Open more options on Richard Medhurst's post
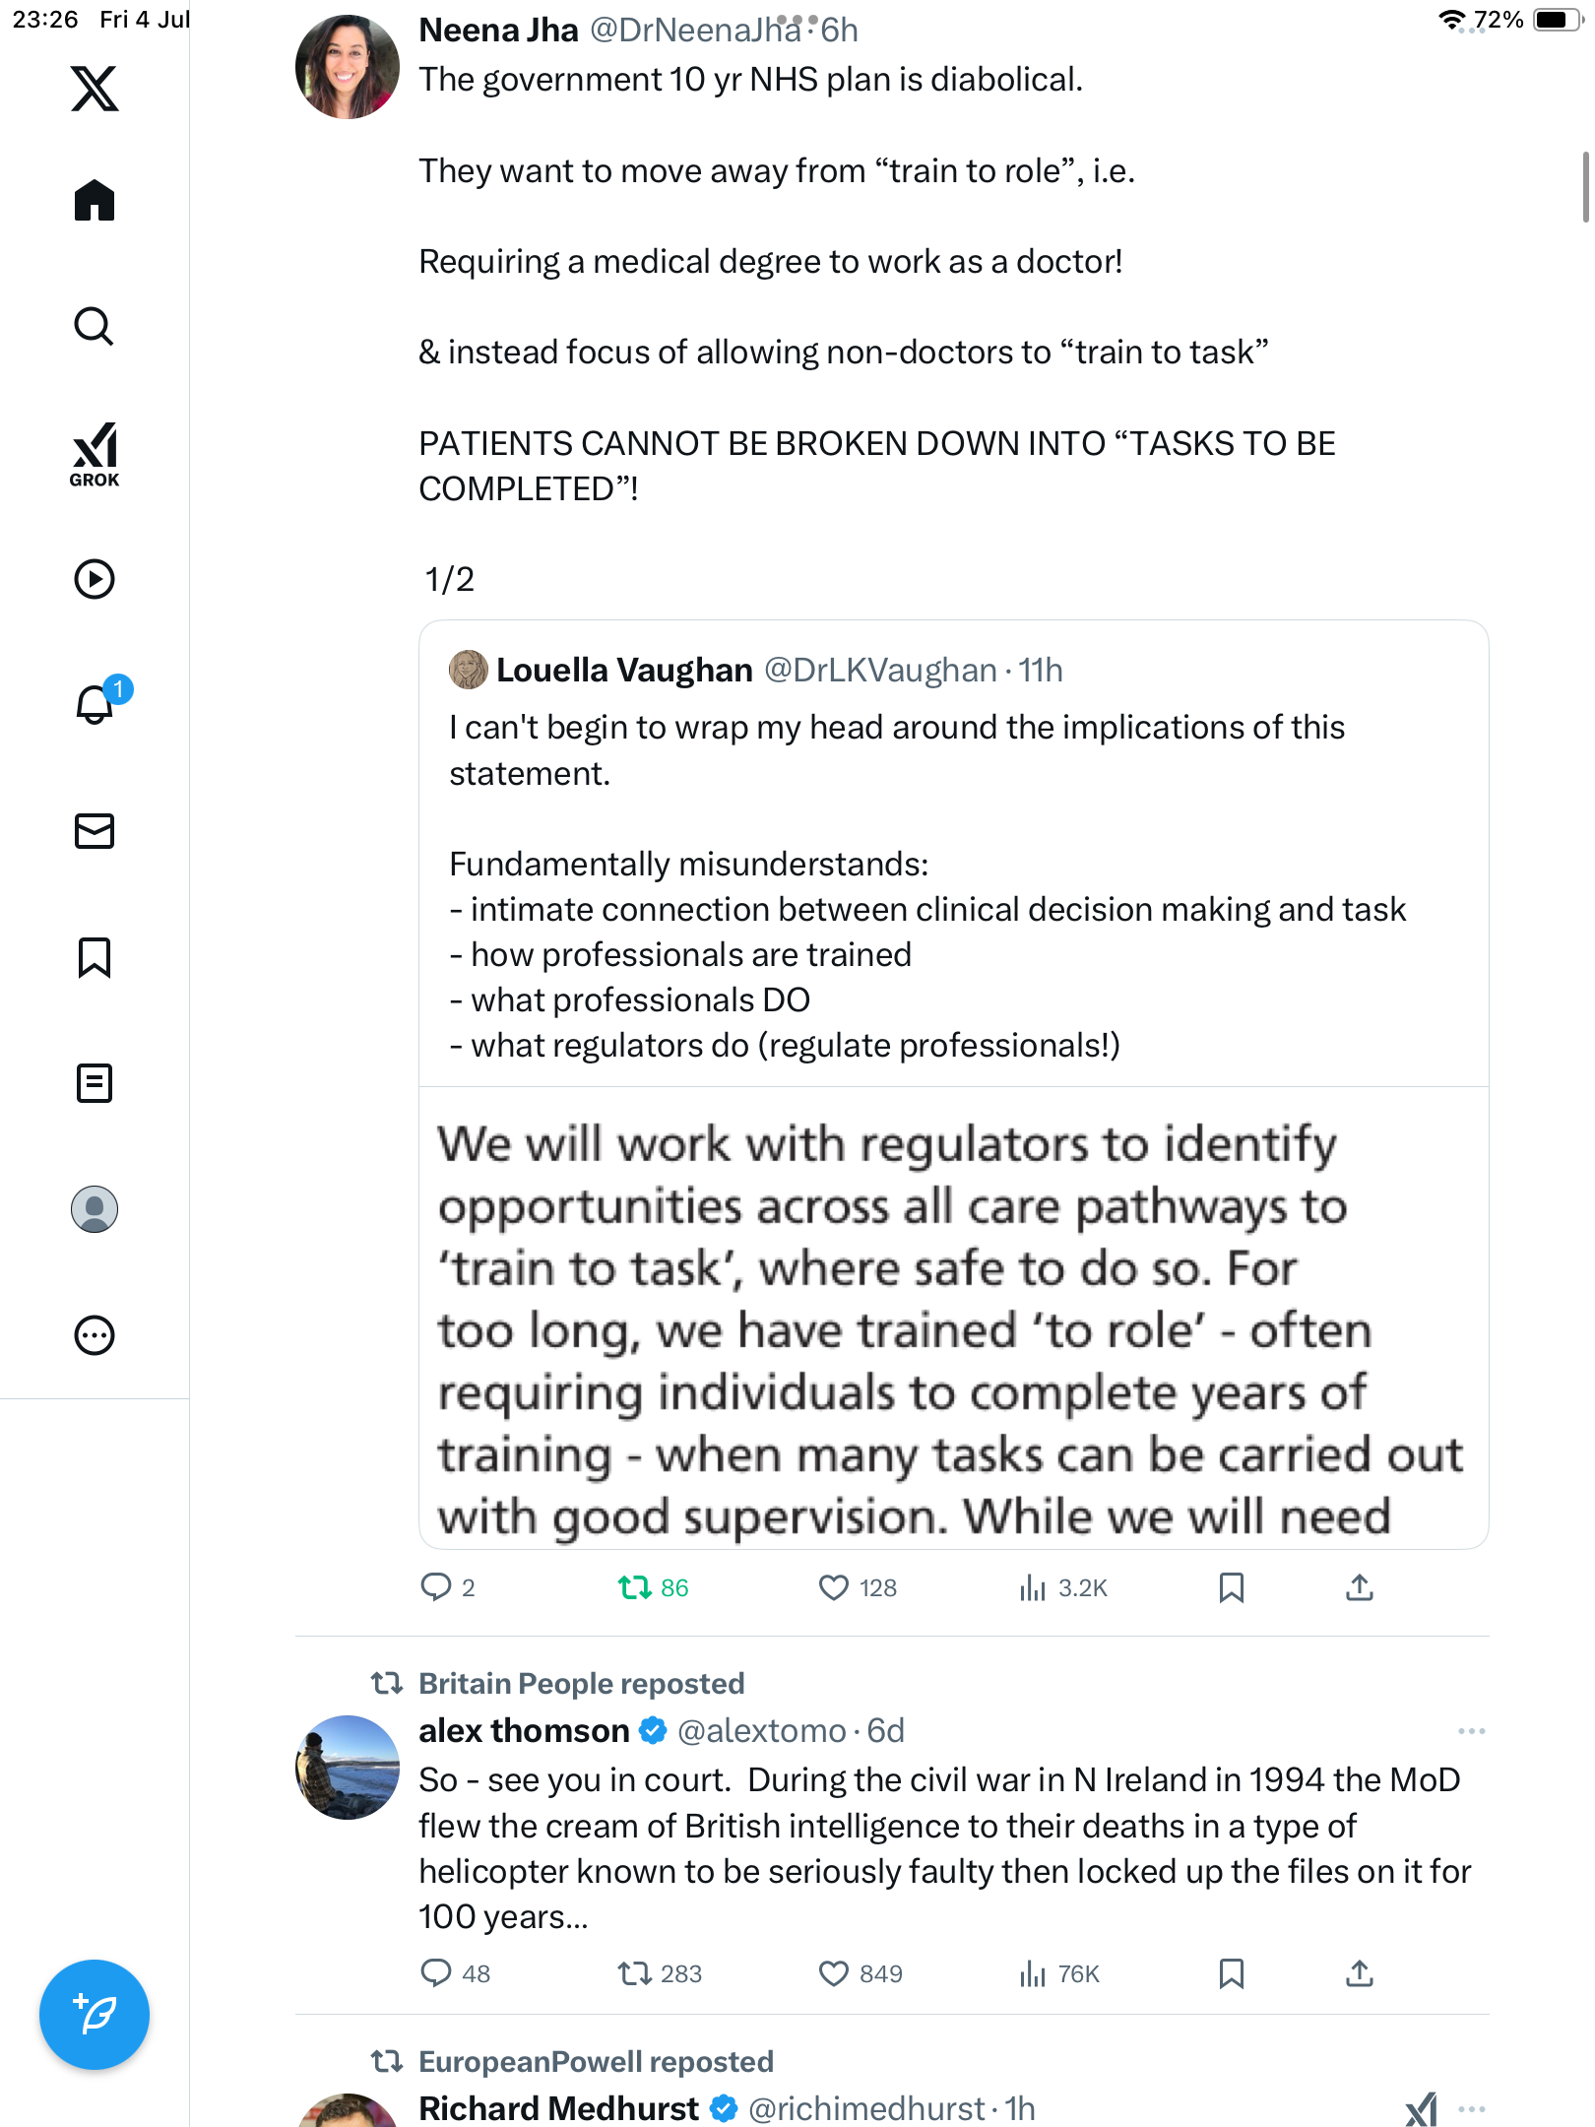The width and height of the screenshot is (1595, 2127). tap(1472, 2109)
